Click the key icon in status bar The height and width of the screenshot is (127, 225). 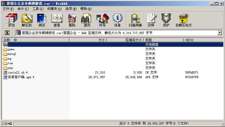pyautogui.click(x=10, y=124)
